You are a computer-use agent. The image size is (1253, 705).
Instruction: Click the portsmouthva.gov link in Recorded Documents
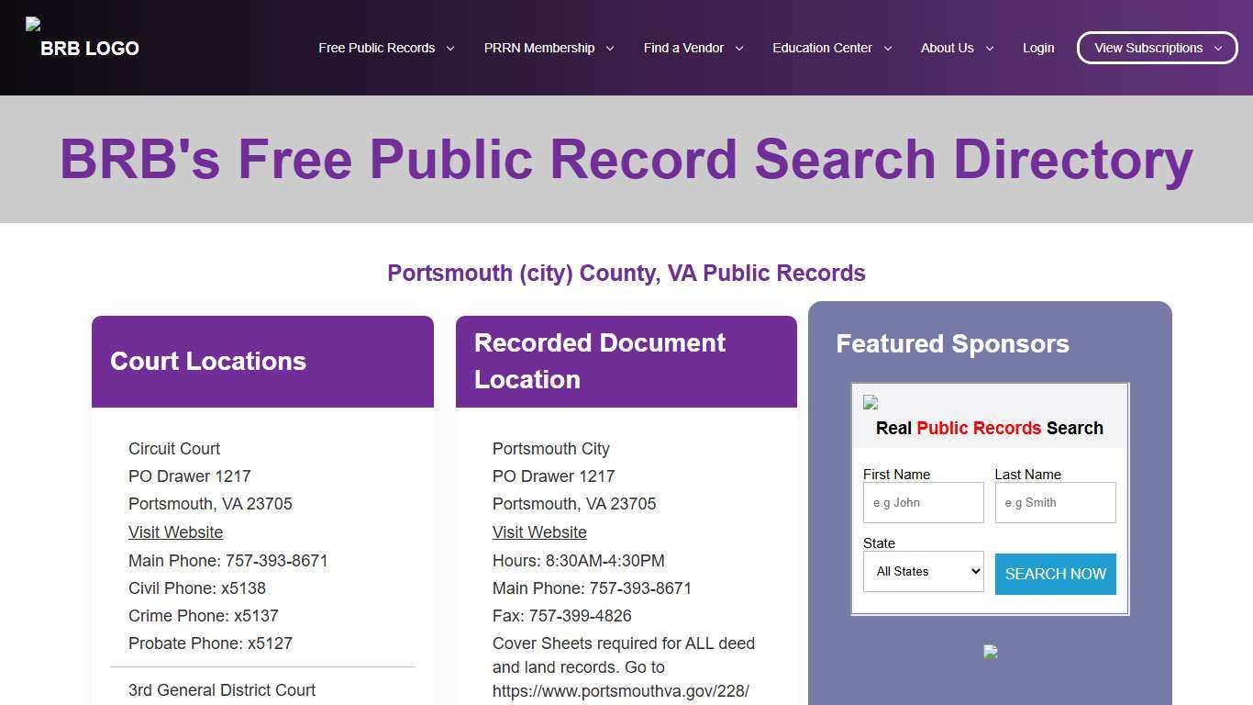(x=620, y=690)
